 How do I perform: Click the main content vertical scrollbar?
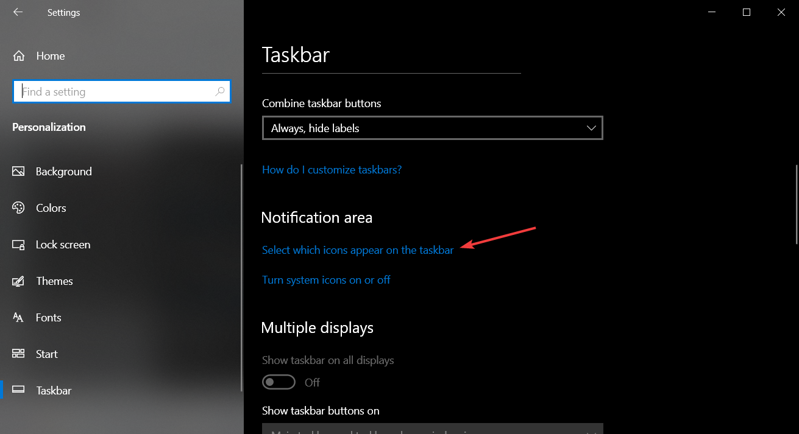coord(796,204)
